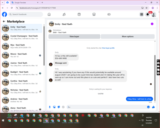Click the install app icon in address bar
This screenshot has height=128, width=160.
tap(142, 8)
